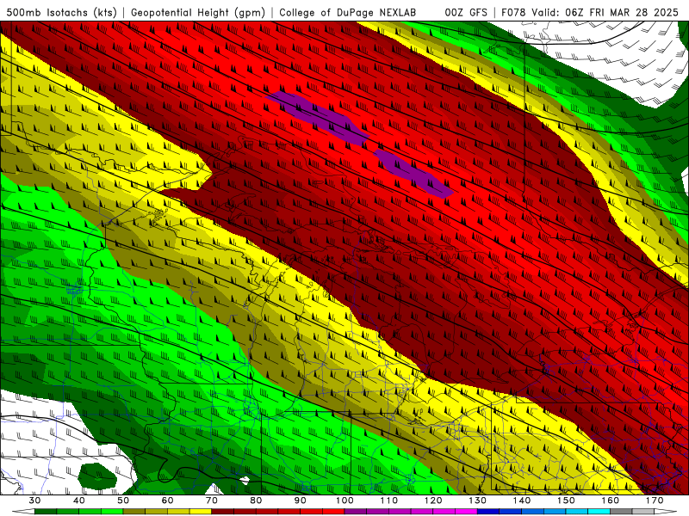This screenshot has width=689, height=516.
Task: Click the '140' legend scale label
Action: point(522,501)
